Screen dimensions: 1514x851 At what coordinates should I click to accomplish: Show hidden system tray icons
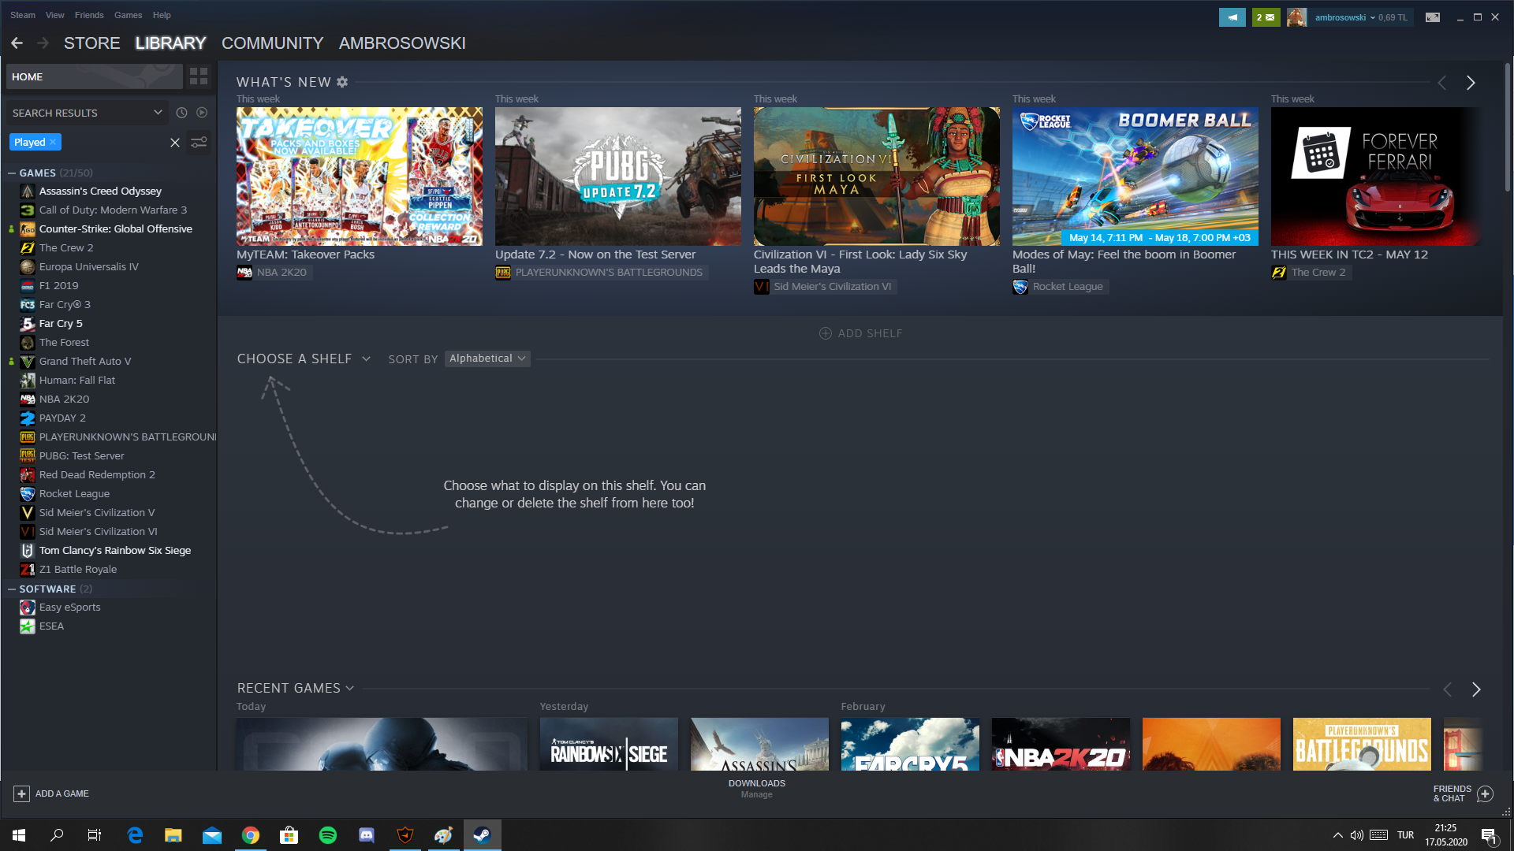(1337, 835)
